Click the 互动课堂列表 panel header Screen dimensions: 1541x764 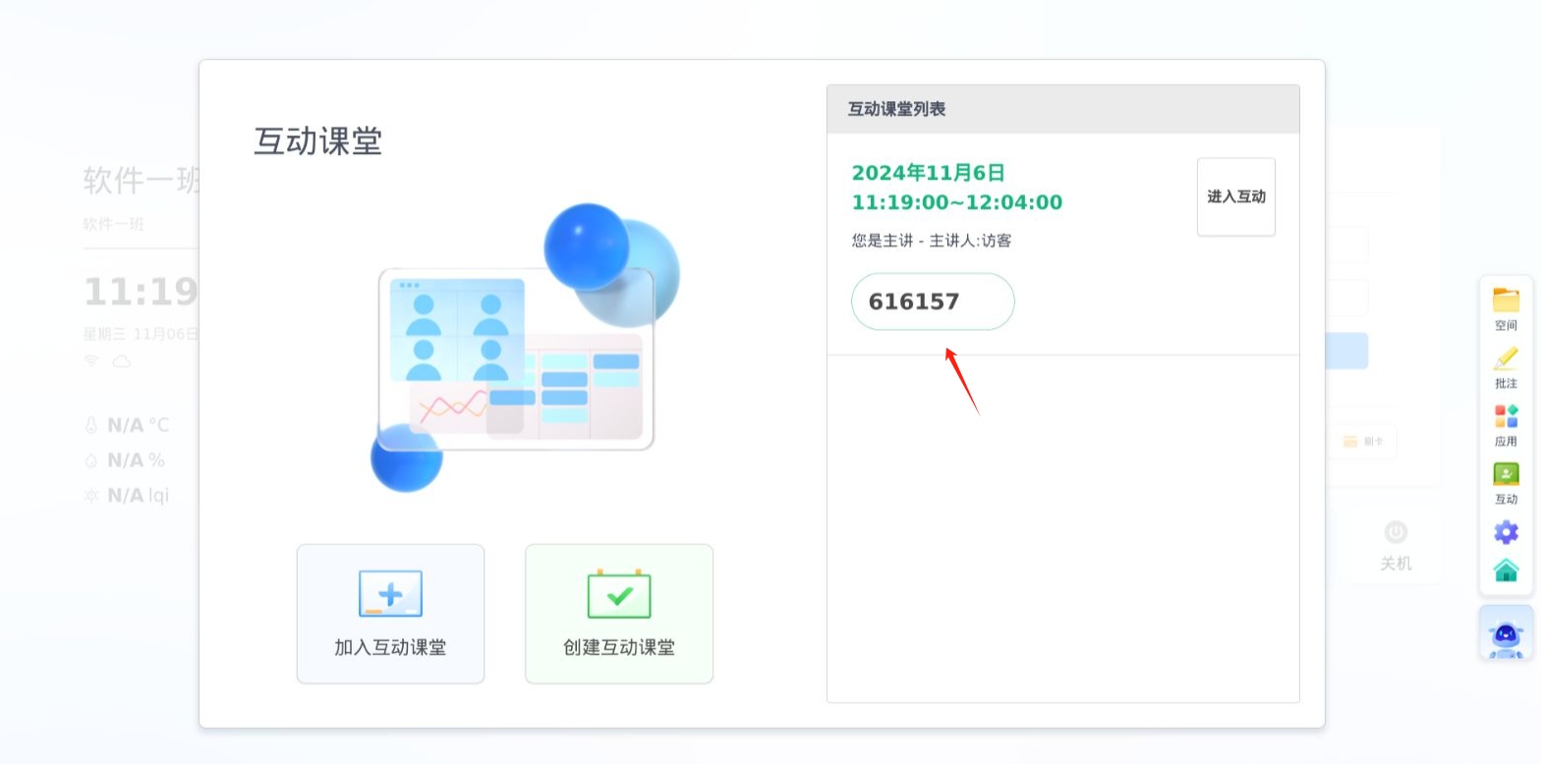tap(1062, 109)
